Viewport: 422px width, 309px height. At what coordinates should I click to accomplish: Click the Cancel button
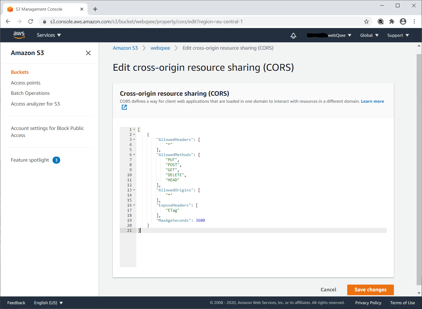tap(328, 290)
